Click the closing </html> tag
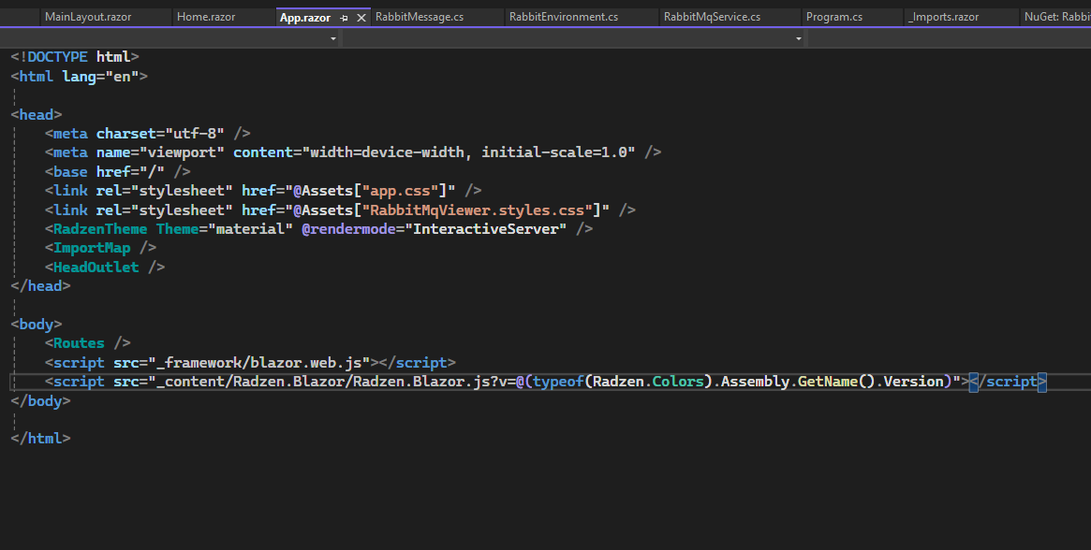 [40, 438]
